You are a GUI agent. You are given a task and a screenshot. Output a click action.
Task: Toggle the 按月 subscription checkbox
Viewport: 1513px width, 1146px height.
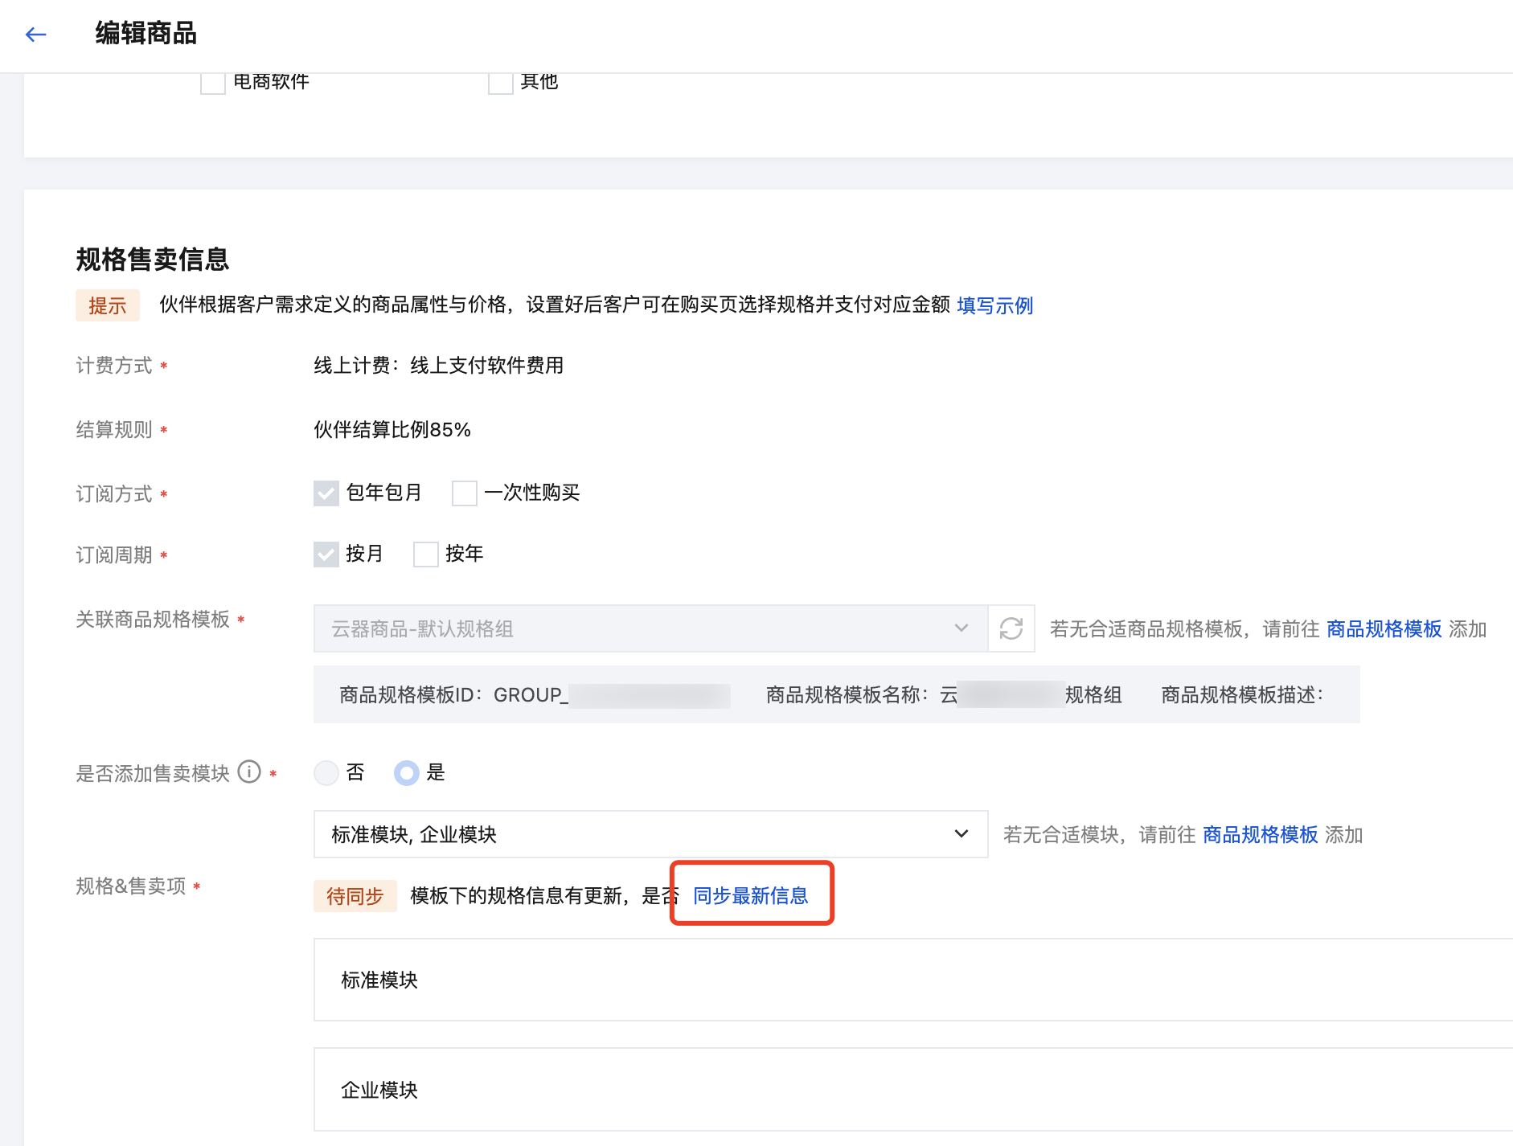point(326,555)
